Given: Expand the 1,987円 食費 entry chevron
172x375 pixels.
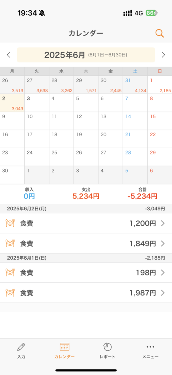Looking at the screenshot, I should 163,293.
